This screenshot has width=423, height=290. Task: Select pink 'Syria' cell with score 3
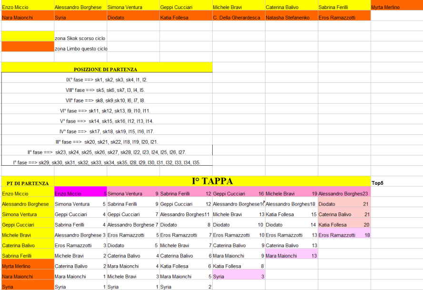[238, 276]
